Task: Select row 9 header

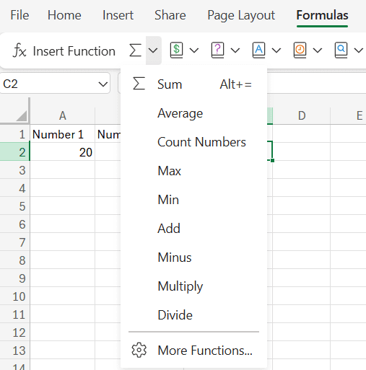Action: 15,278
